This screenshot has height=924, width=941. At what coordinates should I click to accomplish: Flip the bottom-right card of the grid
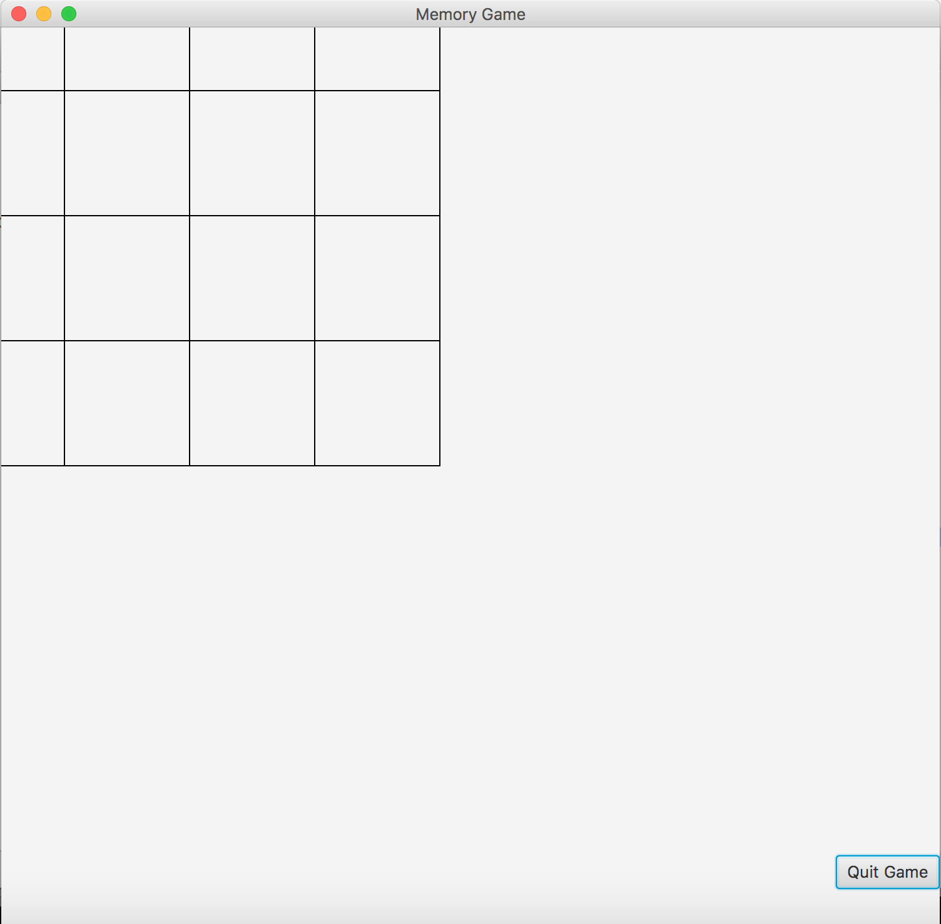377,403
